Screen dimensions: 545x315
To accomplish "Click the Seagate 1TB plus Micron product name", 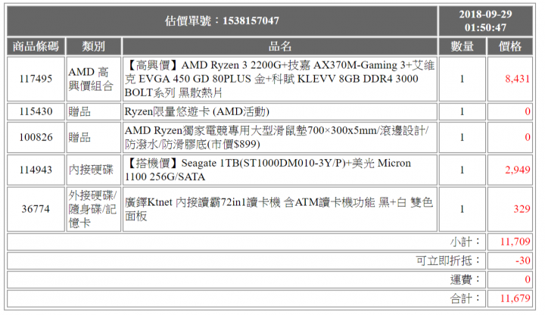I will (x=268, y=170).
